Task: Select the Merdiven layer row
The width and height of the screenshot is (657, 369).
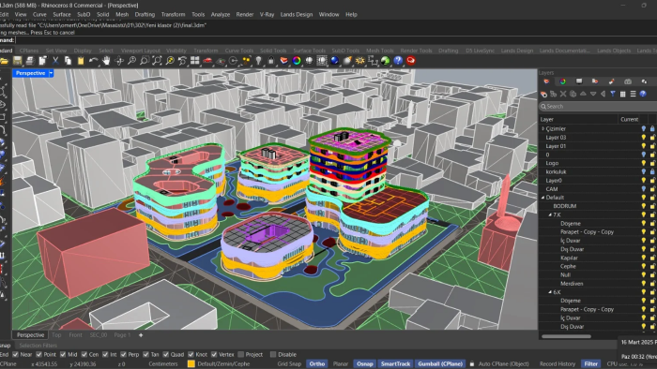Action: click(x=572, y=284)
